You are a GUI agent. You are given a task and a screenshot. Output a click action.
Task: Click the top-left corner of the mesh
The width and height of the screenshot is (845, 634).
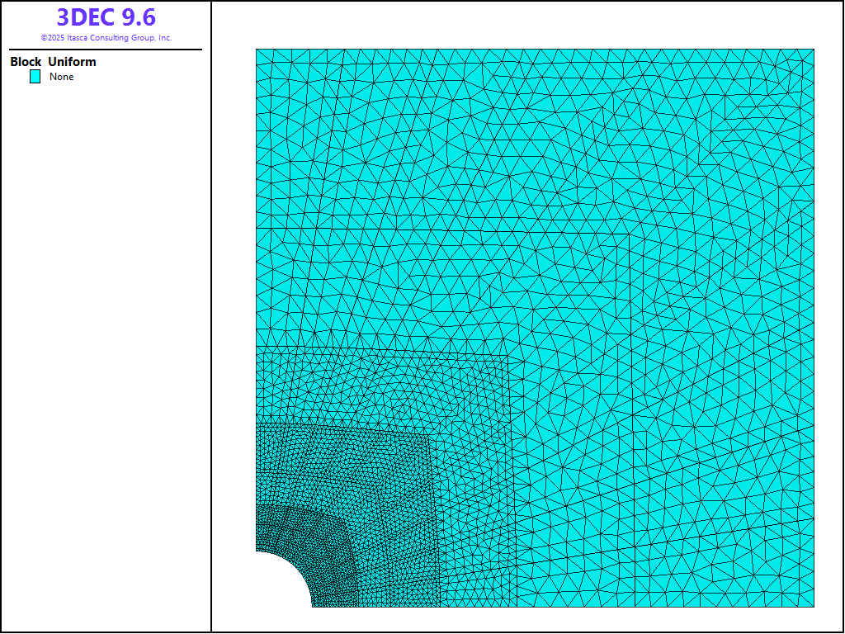point(257,50)
